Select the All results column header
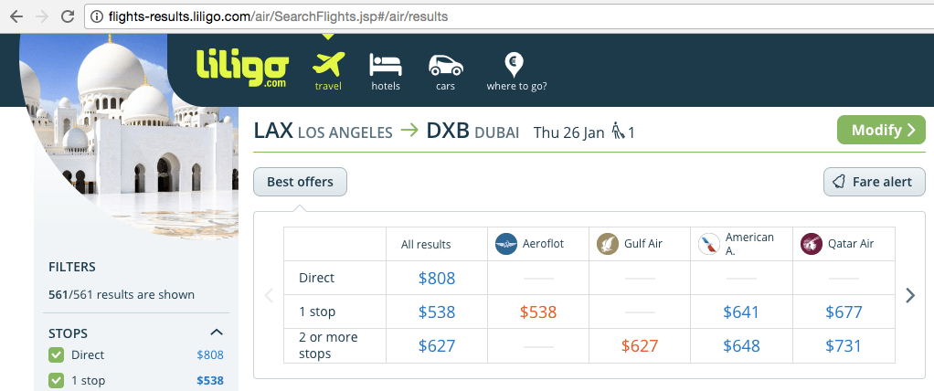This screenshot has height=391, width=934. point(426,245)
